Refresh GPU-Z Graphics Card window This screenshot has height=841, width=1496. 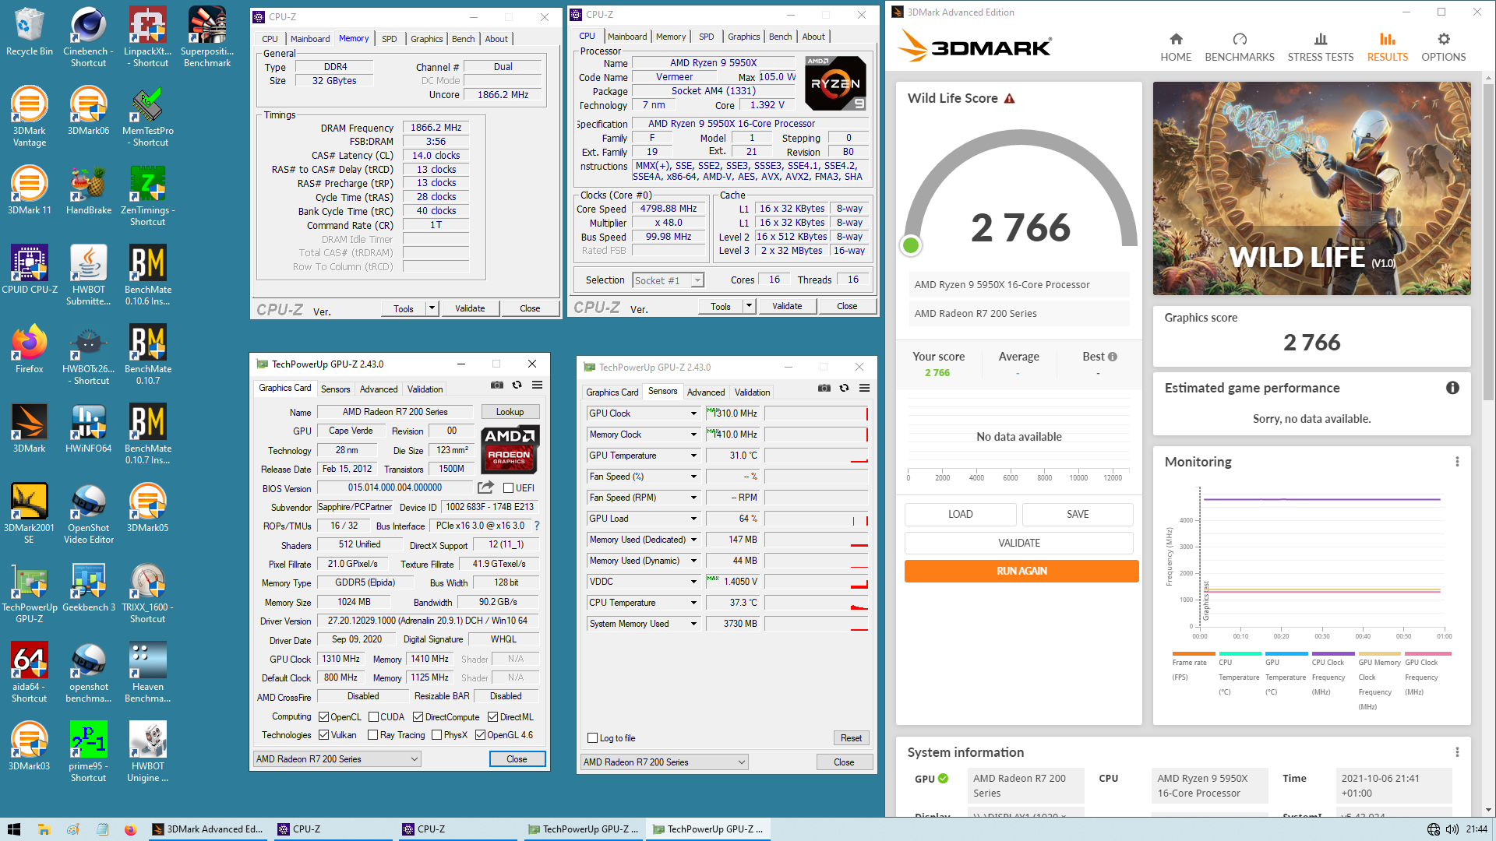(x=517, y=385)
